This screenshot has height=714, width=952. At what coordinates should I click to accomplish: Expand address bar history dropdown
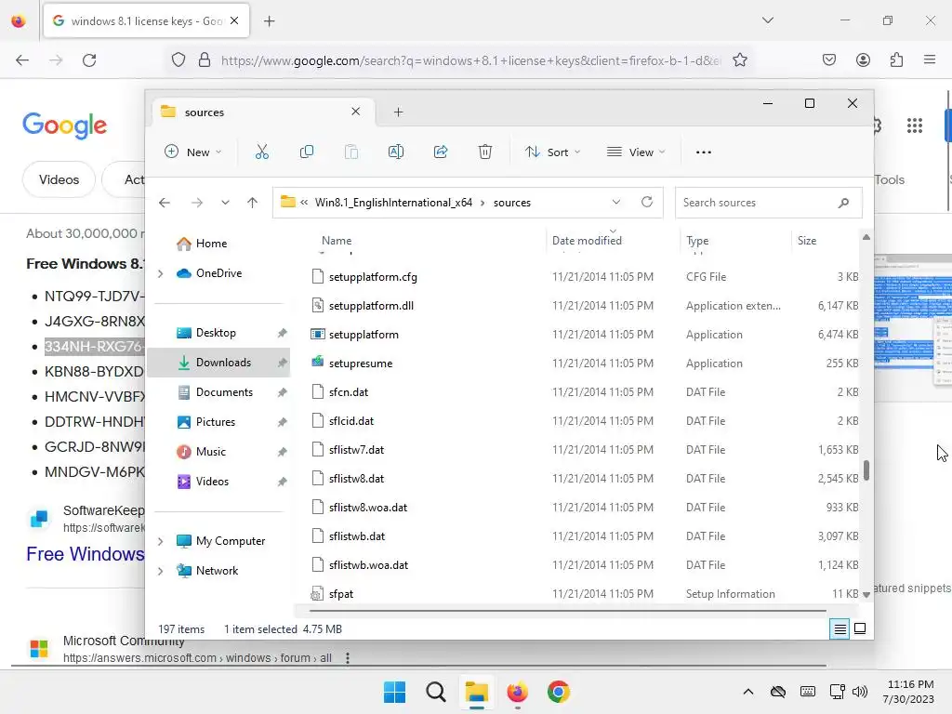pyautogui.click(x=616, y=202)
